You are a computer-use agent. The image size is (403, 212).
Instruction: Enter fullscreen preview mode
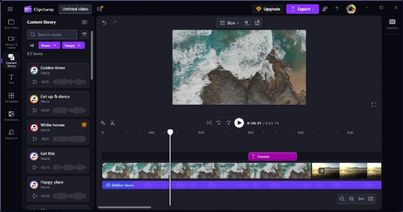(x=374, y=105)
